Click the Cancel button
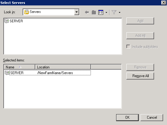This screenshot has height=125, width=167. tap(152, 117)
